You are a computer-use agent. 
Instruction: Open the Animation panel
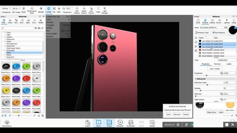[120, 123]
